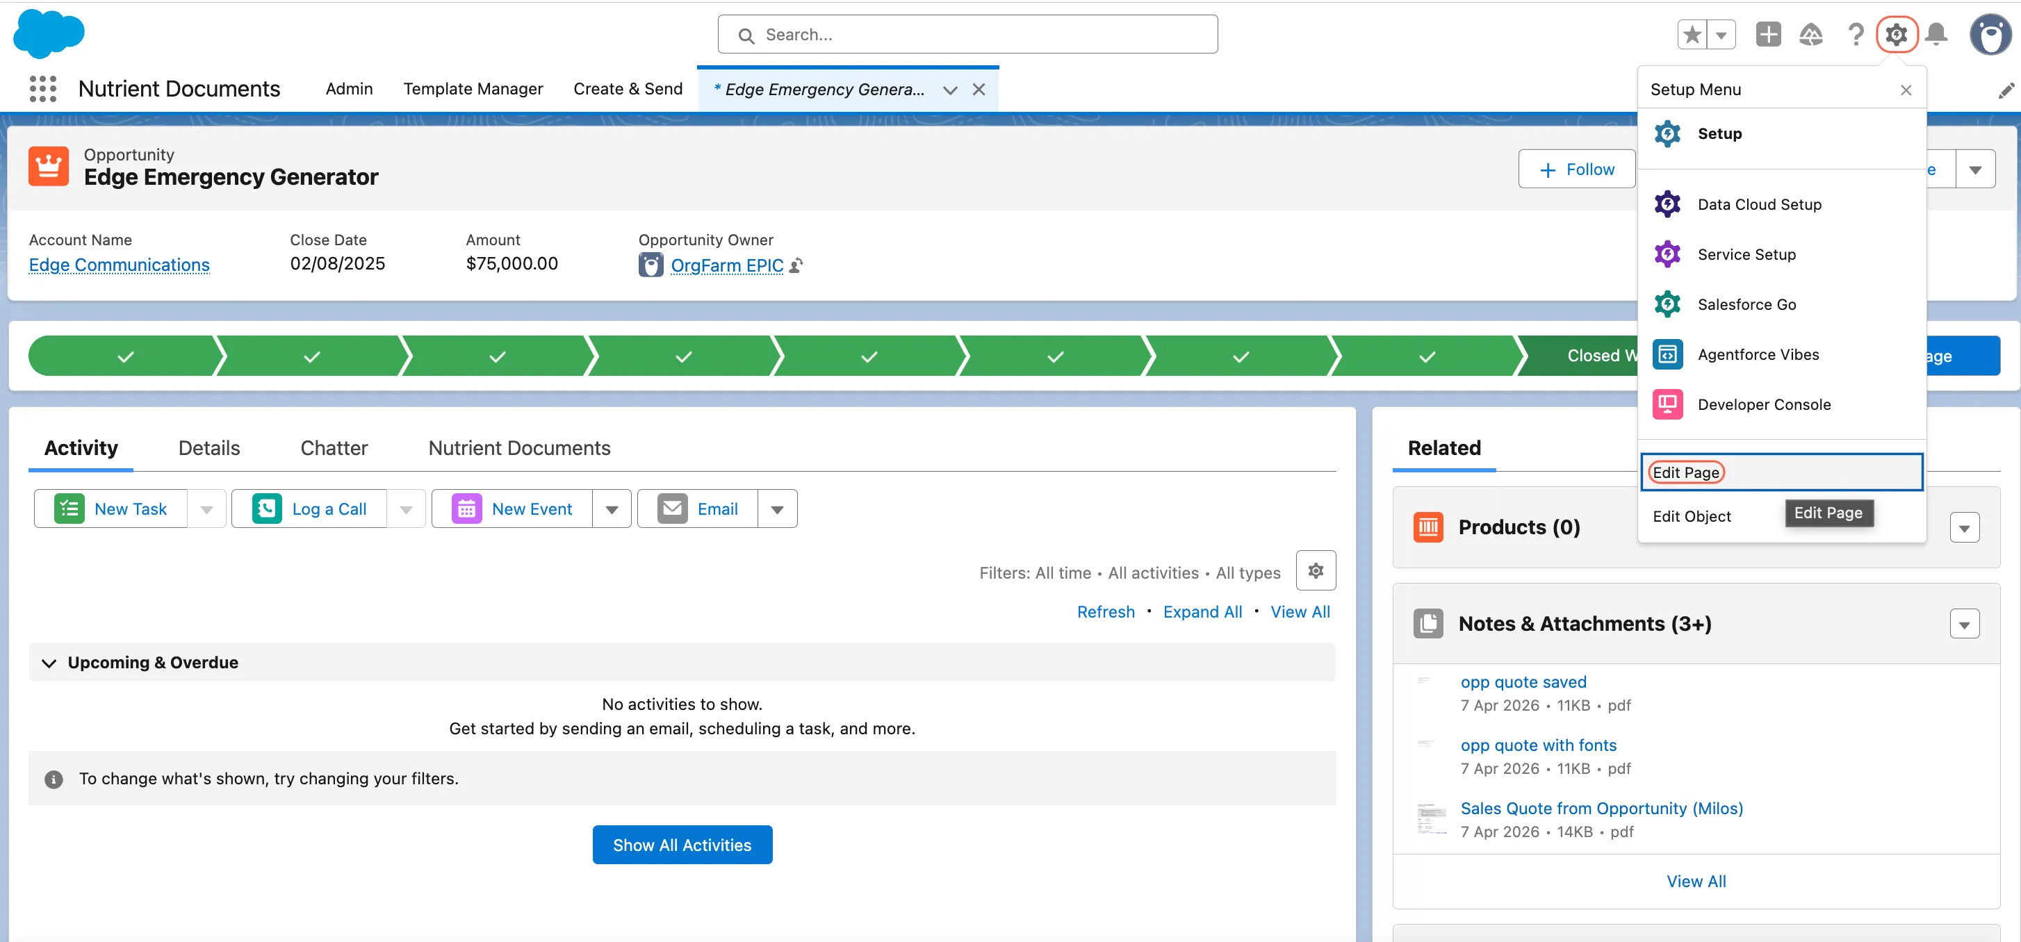Screen dimensions: 2021x942
Task: Open the App Launcher grid icon
Action: (x=42, y=89)
